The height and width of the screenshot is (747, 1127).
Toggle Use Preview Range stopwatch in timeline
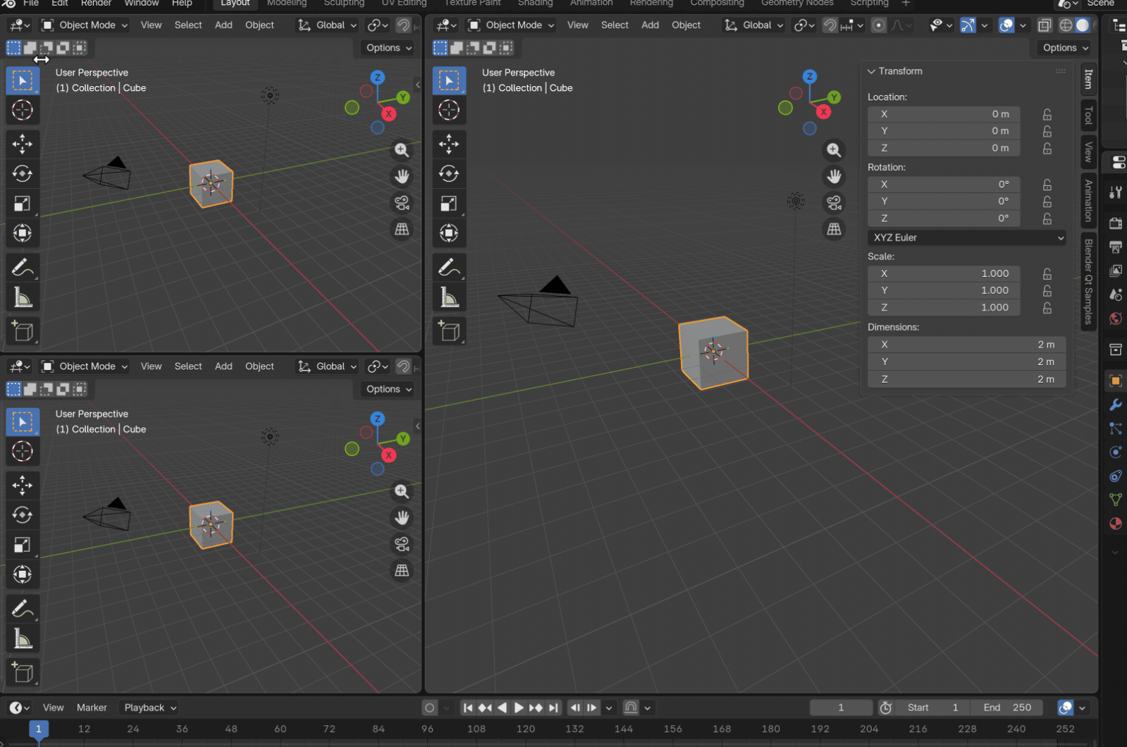pos(886,708)
